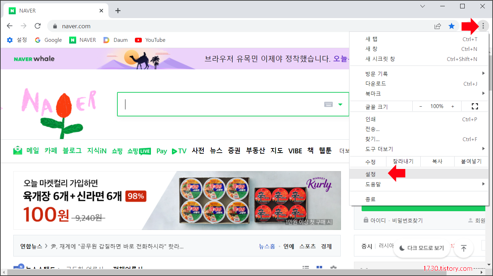Click the fullscreen icon in the menu
493x276 pixels.
474,106
